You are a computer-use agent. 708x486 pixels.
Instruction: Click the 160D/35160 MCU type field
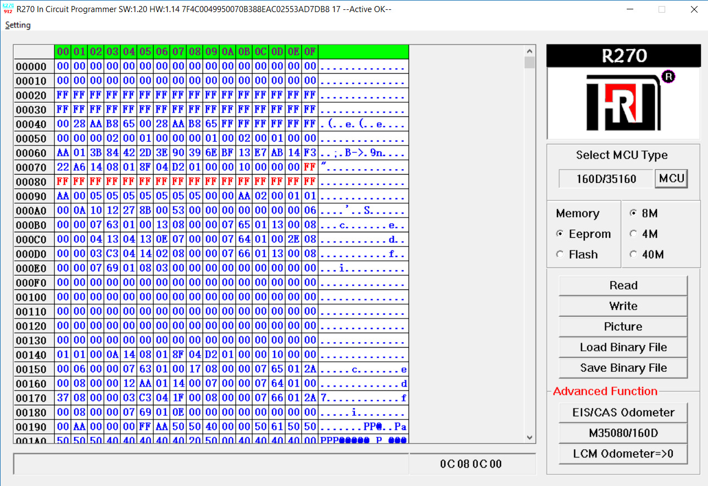pyautogui.click(x=606, y=179)
